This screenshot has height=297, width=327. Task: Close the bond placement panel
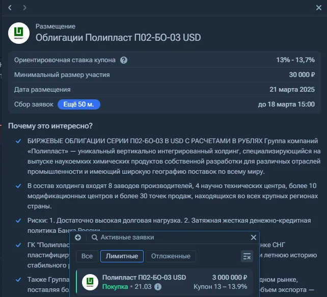tap(319, 8)
